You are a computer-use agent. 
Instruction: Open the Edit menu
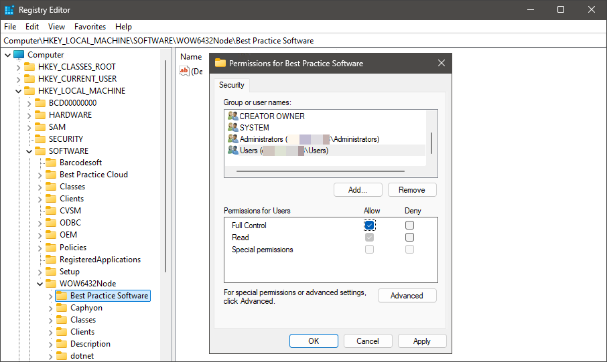32,27
